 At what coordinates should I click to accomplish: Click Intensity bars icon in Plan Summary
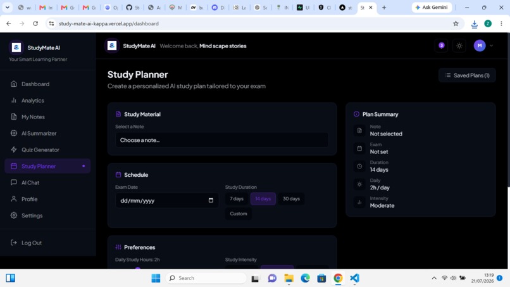(x=359, y=202)
